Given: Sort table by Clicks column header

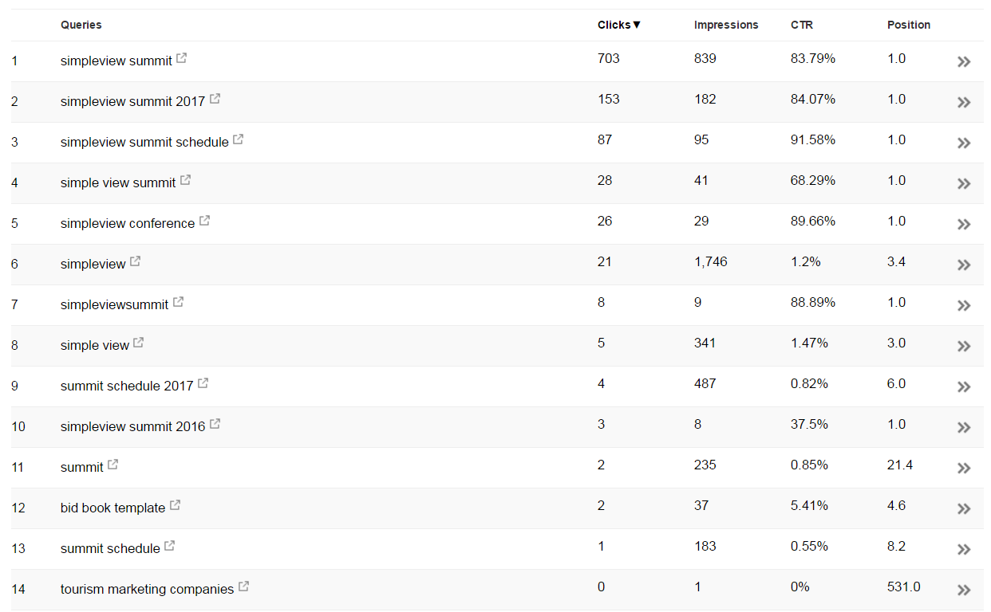Looking at the screenshot, I should pyautogui.click(x=619, y=25).
